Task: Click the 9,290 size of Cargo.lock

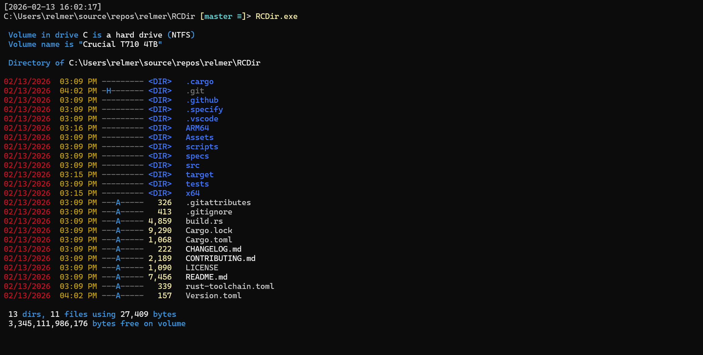Action: click(x=160, y=231)
